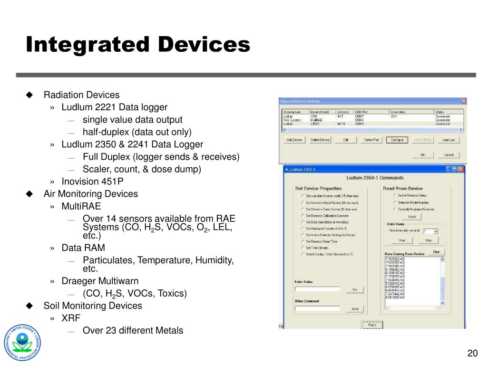Click the Enter Value input field
This screenshot has height=365, width=487.
coord(317,289)
